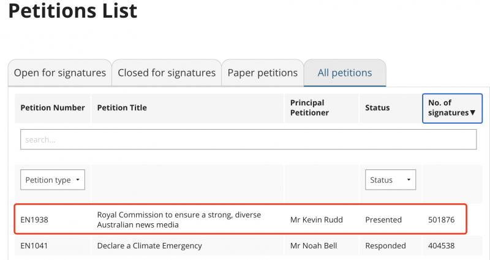Open the Paper petitions tab

tap(263, 73)
